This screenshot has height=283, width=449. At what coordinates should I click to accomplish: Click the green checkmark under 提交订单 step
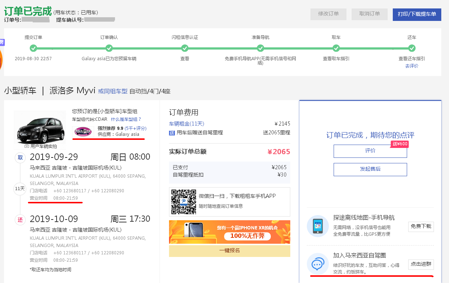(x=33, y=48)
